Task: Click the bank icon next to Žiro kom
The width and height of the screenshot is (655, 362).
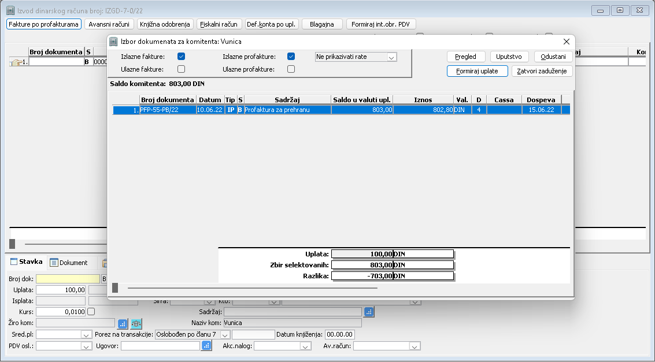Action: (x=136, y=323)
